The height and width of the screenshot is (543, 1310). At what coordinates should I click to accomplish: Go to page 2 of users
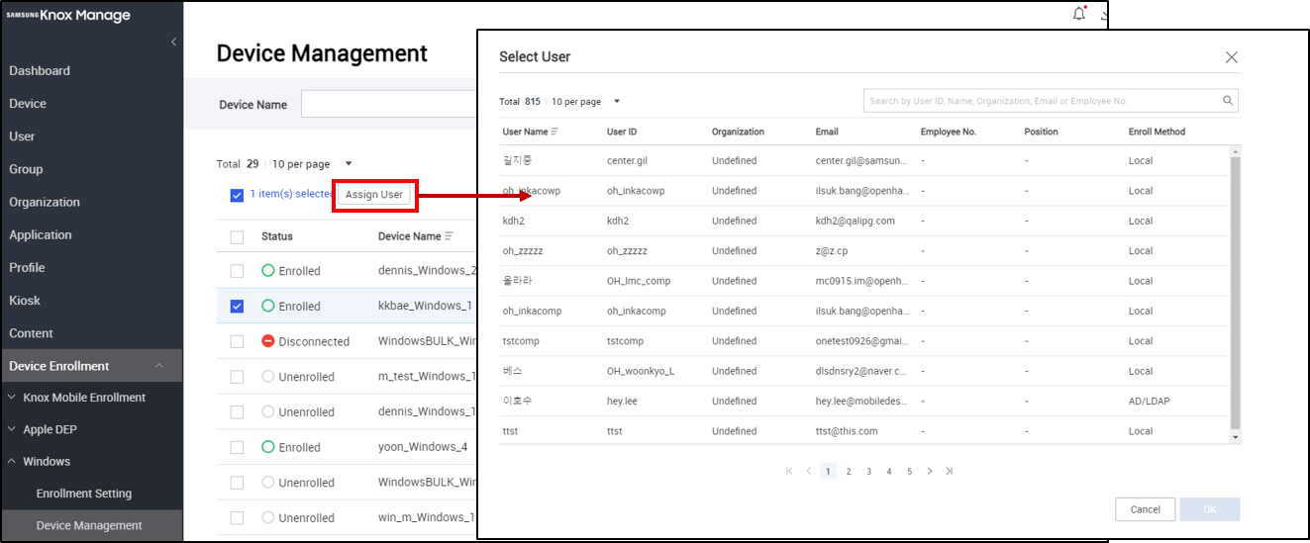(849, 471)
